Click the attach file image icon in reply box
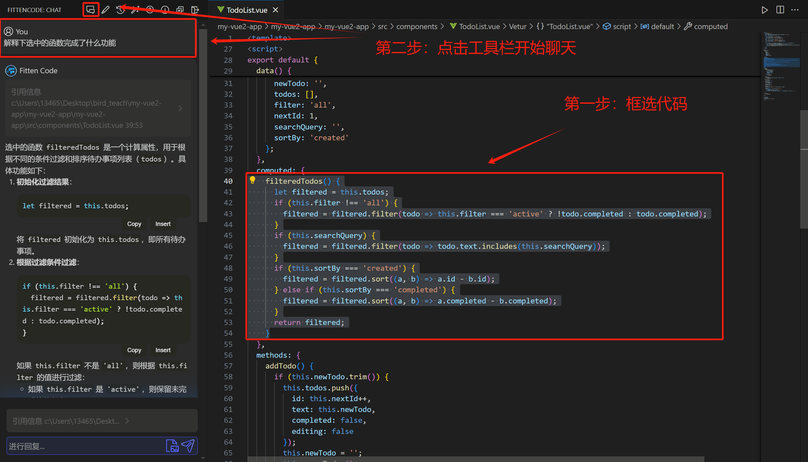The image size is (808, 462). (x=172, y=445)
